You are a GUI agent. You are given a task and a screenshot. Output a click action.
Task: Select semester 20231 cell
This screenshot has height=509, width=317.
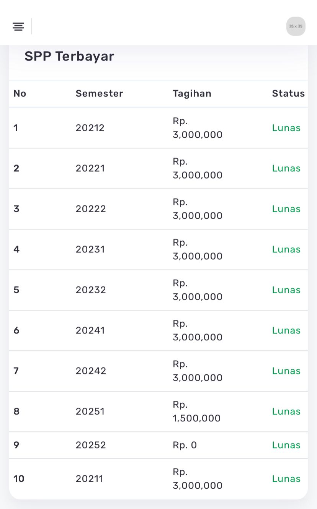(x=90, y=249)
